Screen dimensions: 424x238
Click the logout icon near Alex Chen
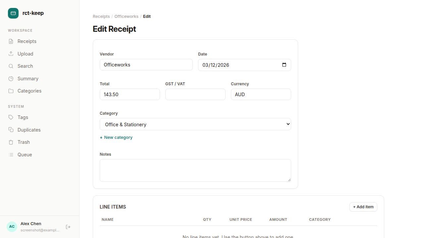68,227
